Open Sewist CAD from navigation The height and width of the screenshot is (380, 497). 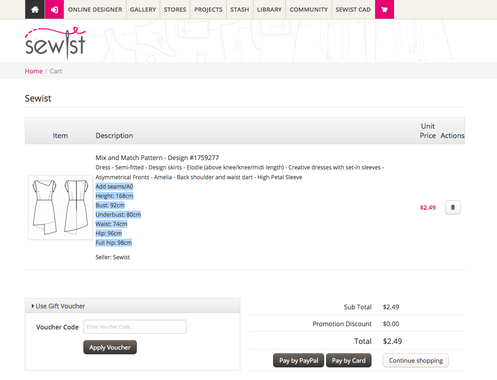[x=353, y=9]
